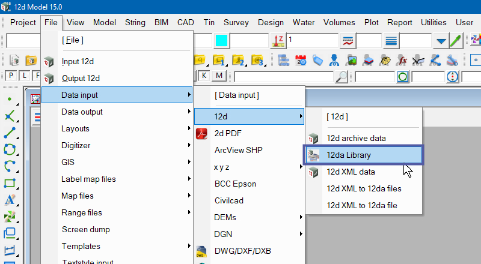
Task: Toggle the M snap button
Action: click(219, 76)
